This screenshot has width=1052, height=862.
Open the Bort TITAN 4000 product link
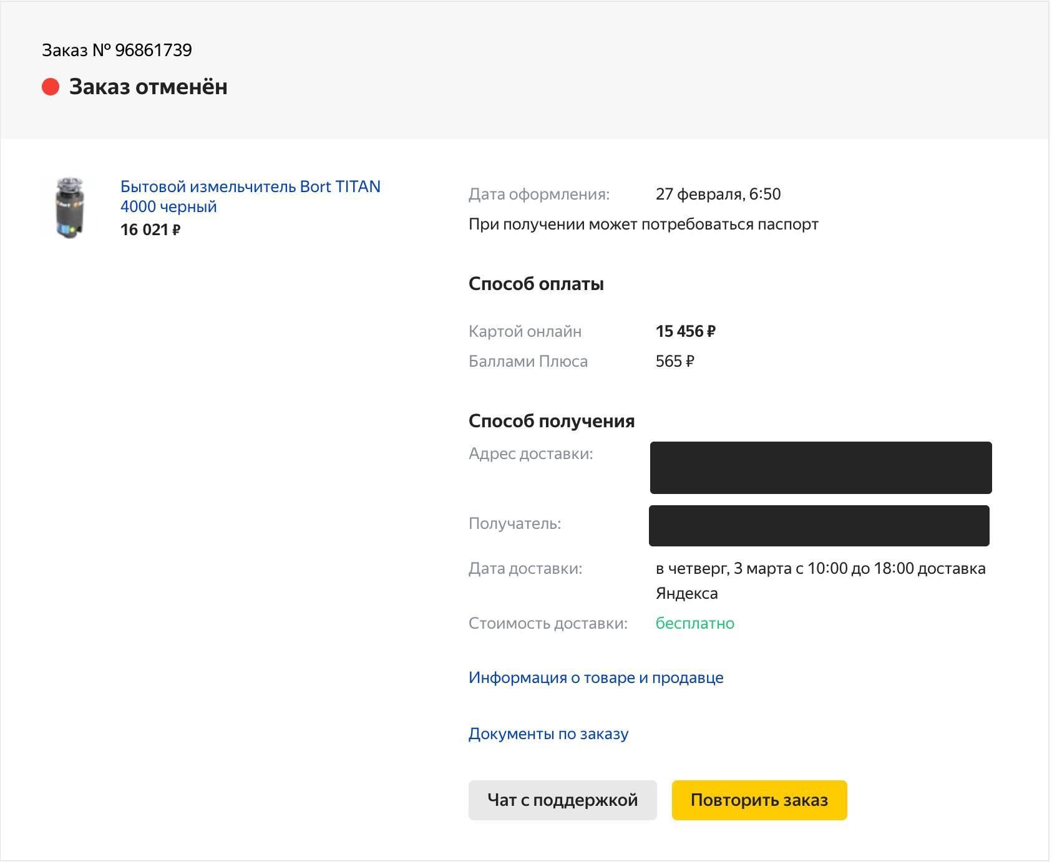250,196
